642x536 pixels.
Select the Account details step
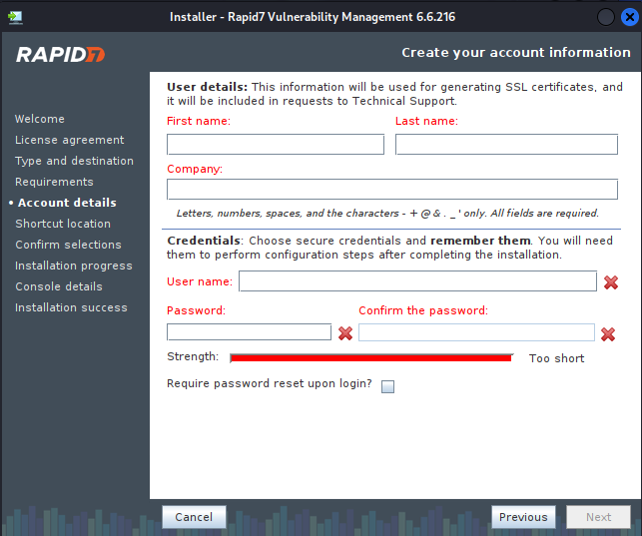pos(67,203)
